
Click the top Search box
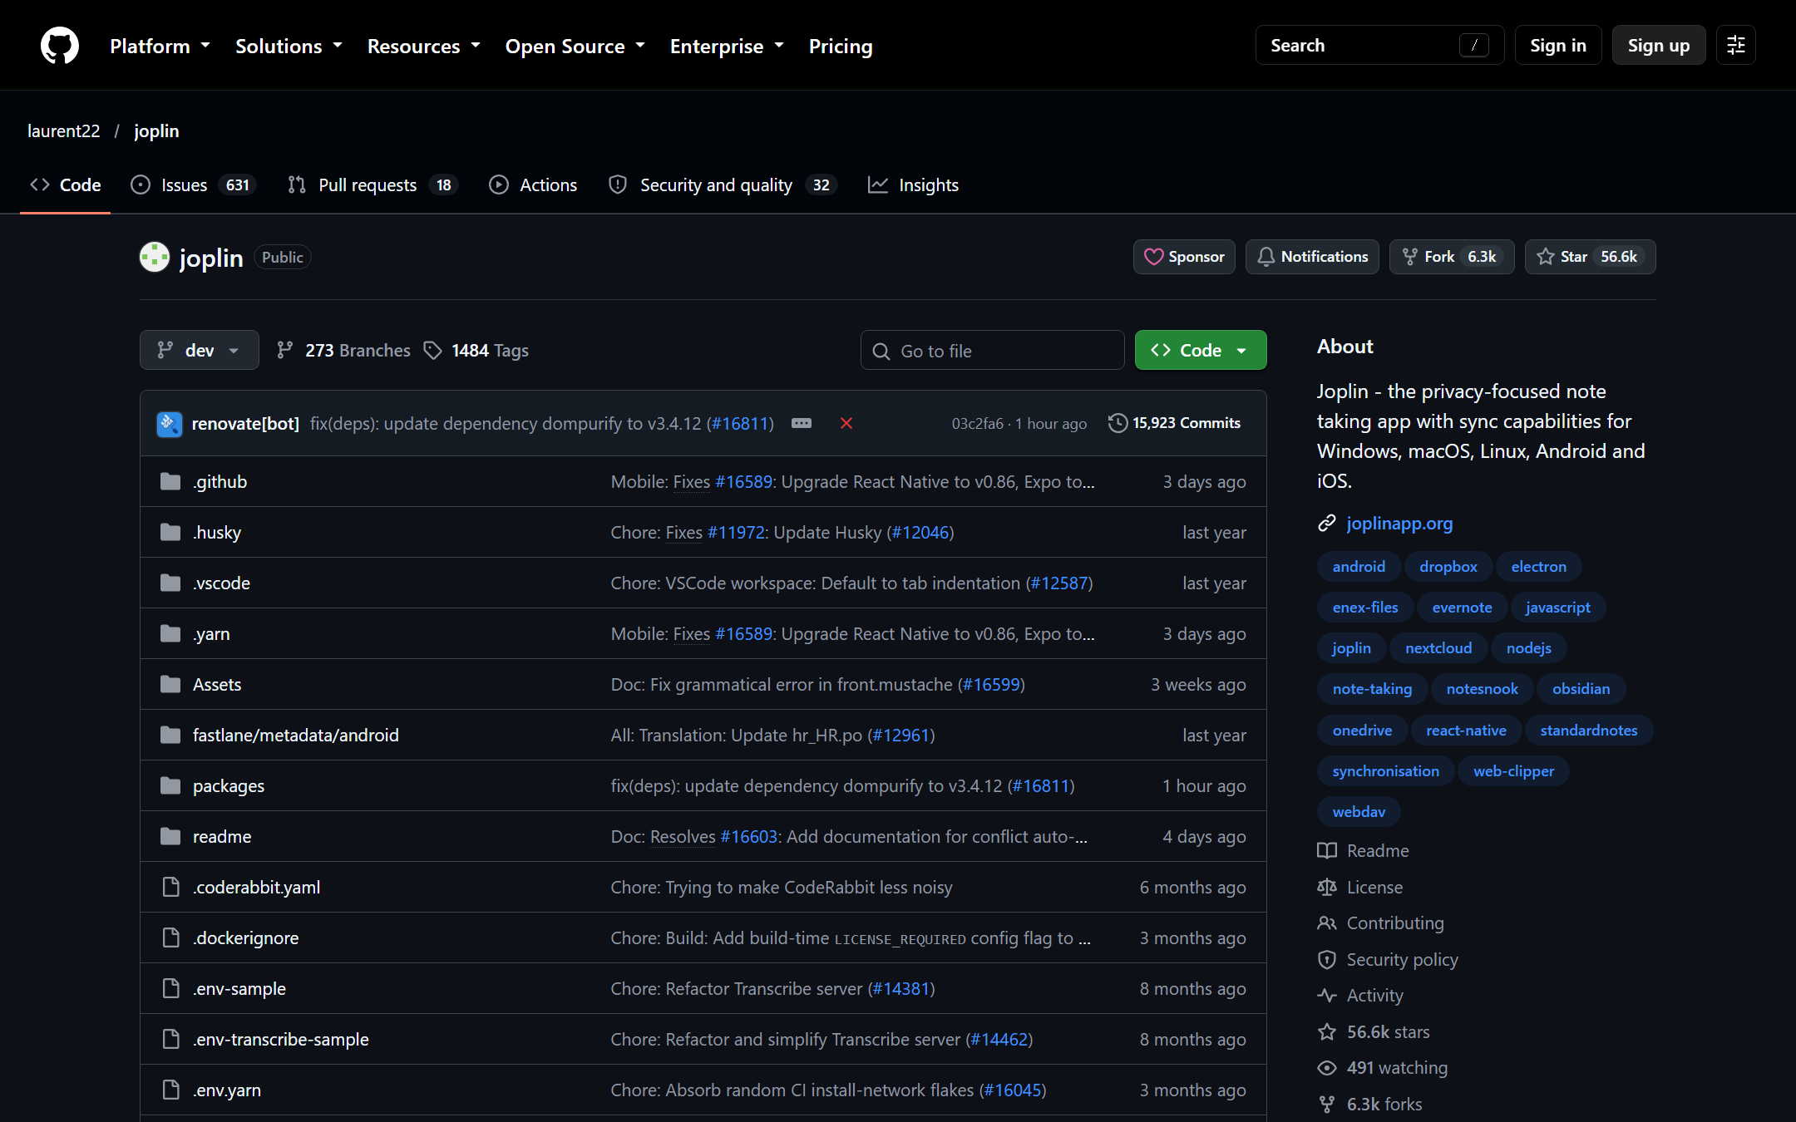(1379, 45)
